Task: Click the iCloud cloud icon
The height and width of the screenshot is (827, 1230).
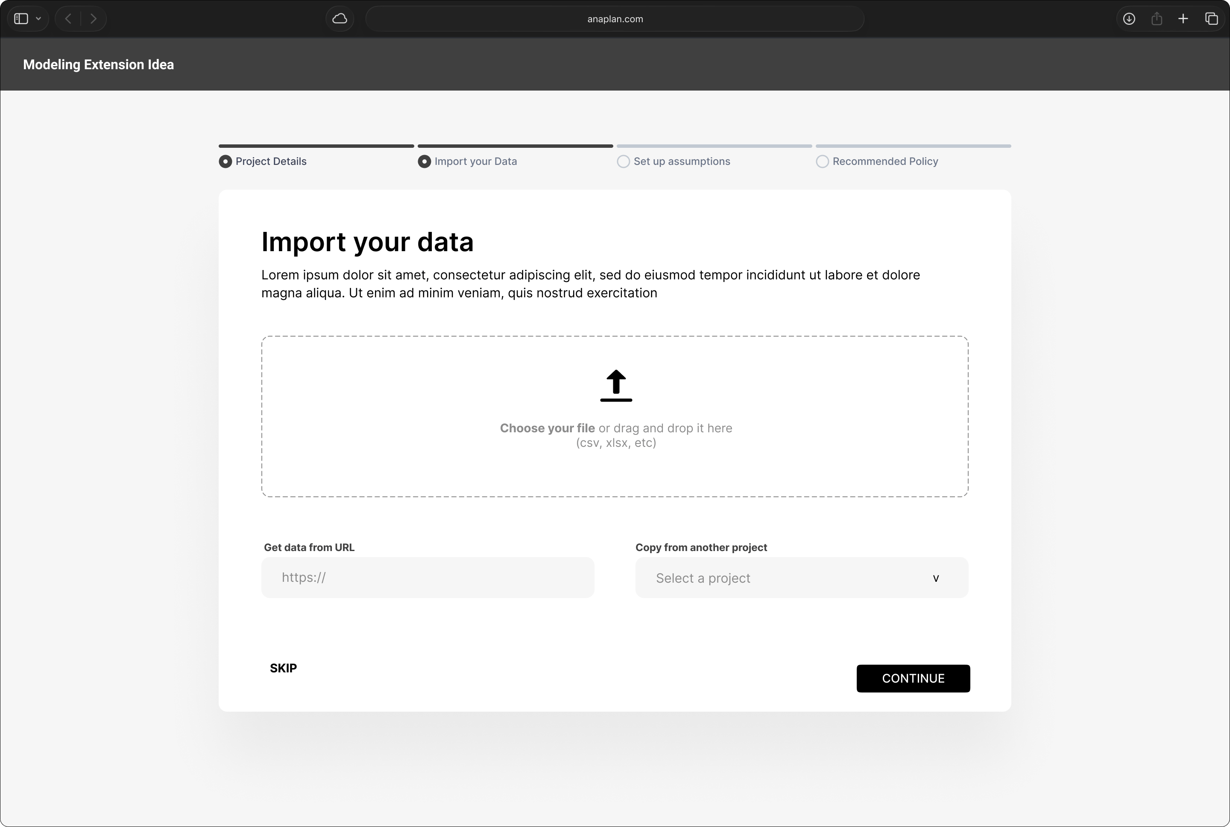Action: tap(340, 19)
